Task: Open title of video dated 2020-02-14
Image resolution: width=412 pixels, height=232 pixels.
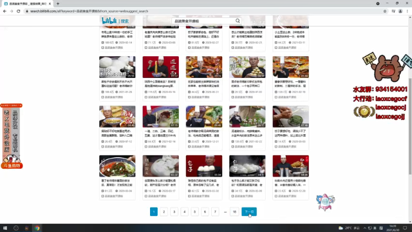Action: pos(117,34)
